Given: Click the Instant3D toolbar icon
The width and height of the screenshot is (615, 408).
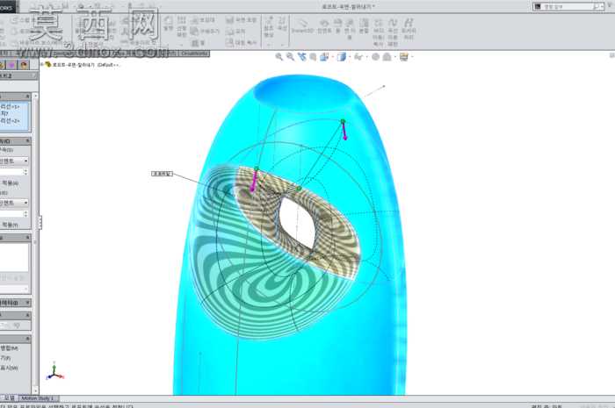Looking at the screenshot, I should tap(302, 25).
